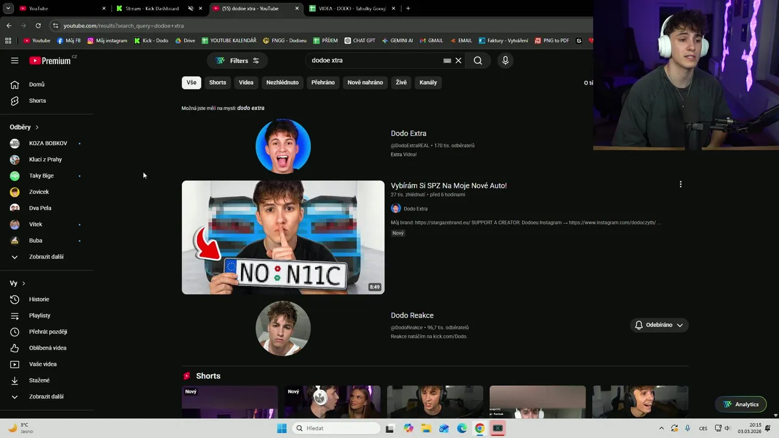779x438 pixels.
Task: Open Přehrát později watch later list
Action: coord(46,332)
